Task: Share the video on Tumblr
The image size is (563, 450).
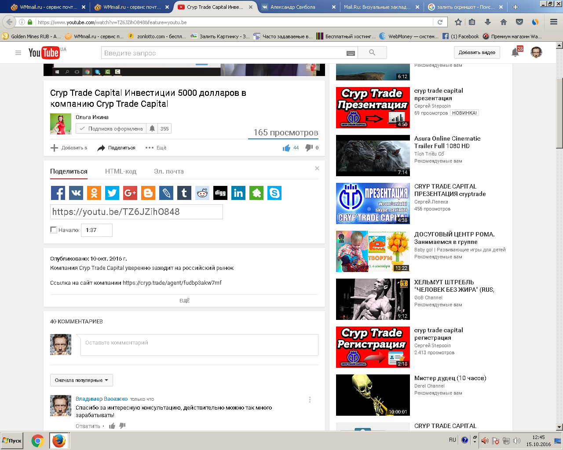Action: [184, 193]
